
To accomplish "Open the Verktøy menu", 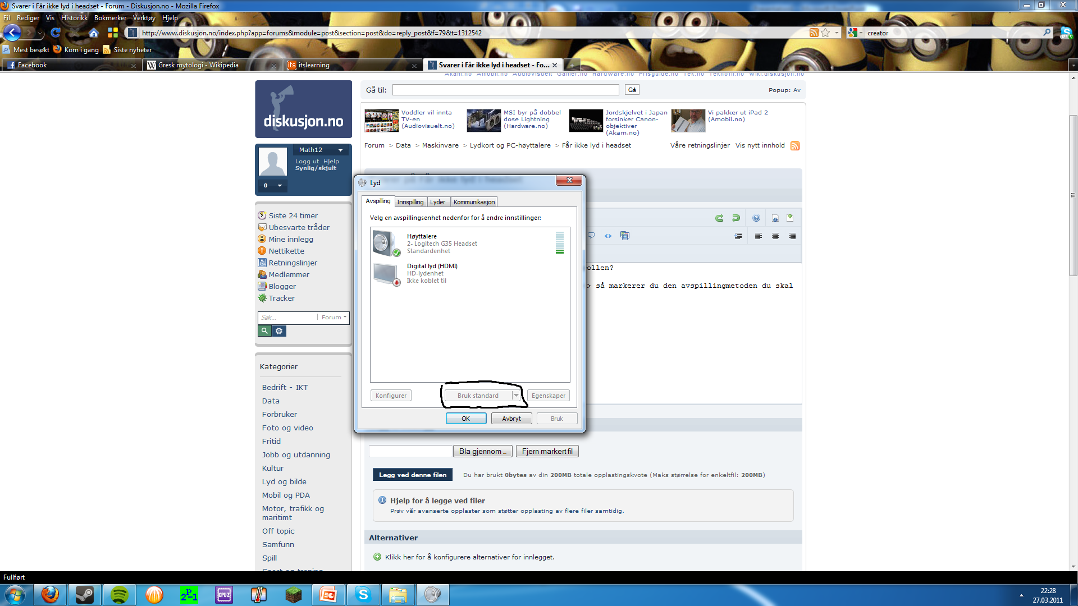I will click(144, 18).
